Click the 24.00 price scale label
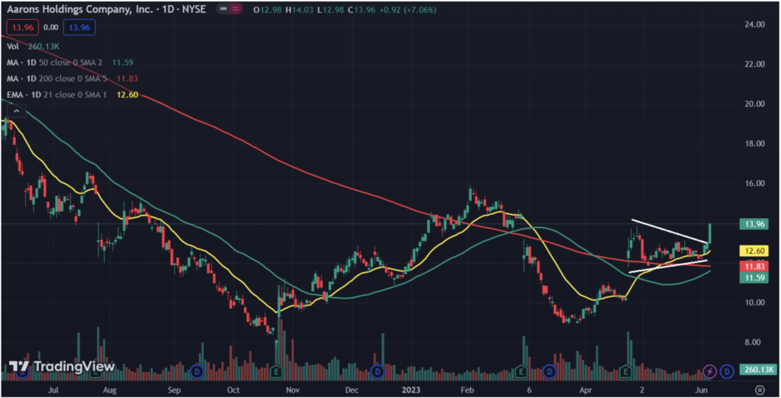 coord(754,24)
